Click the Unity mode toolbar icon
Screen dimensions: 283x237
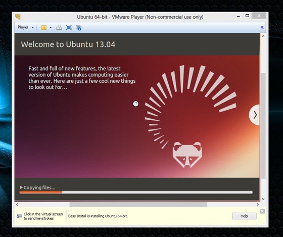coord(78,28)
